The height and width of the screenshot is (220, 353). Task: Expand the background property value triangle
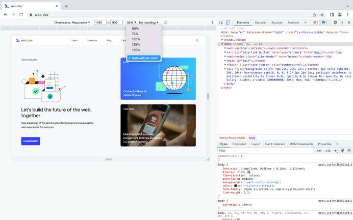coord(242,182)
